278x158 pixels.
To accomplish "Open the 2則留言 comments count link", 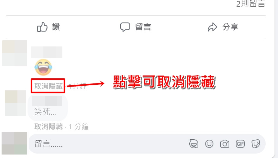I will click(x=251, y=3).
